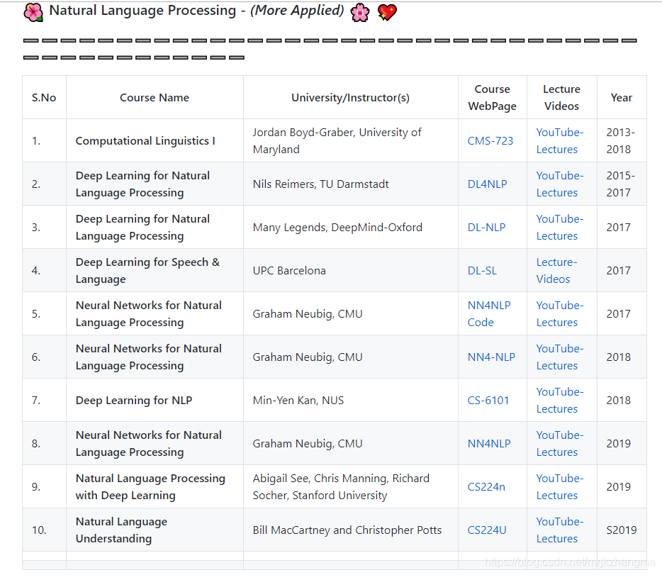Open YouTube-Lectures for 2019 Graham Neubig course
Screen dimensions: 662x575
pos(560,444)
